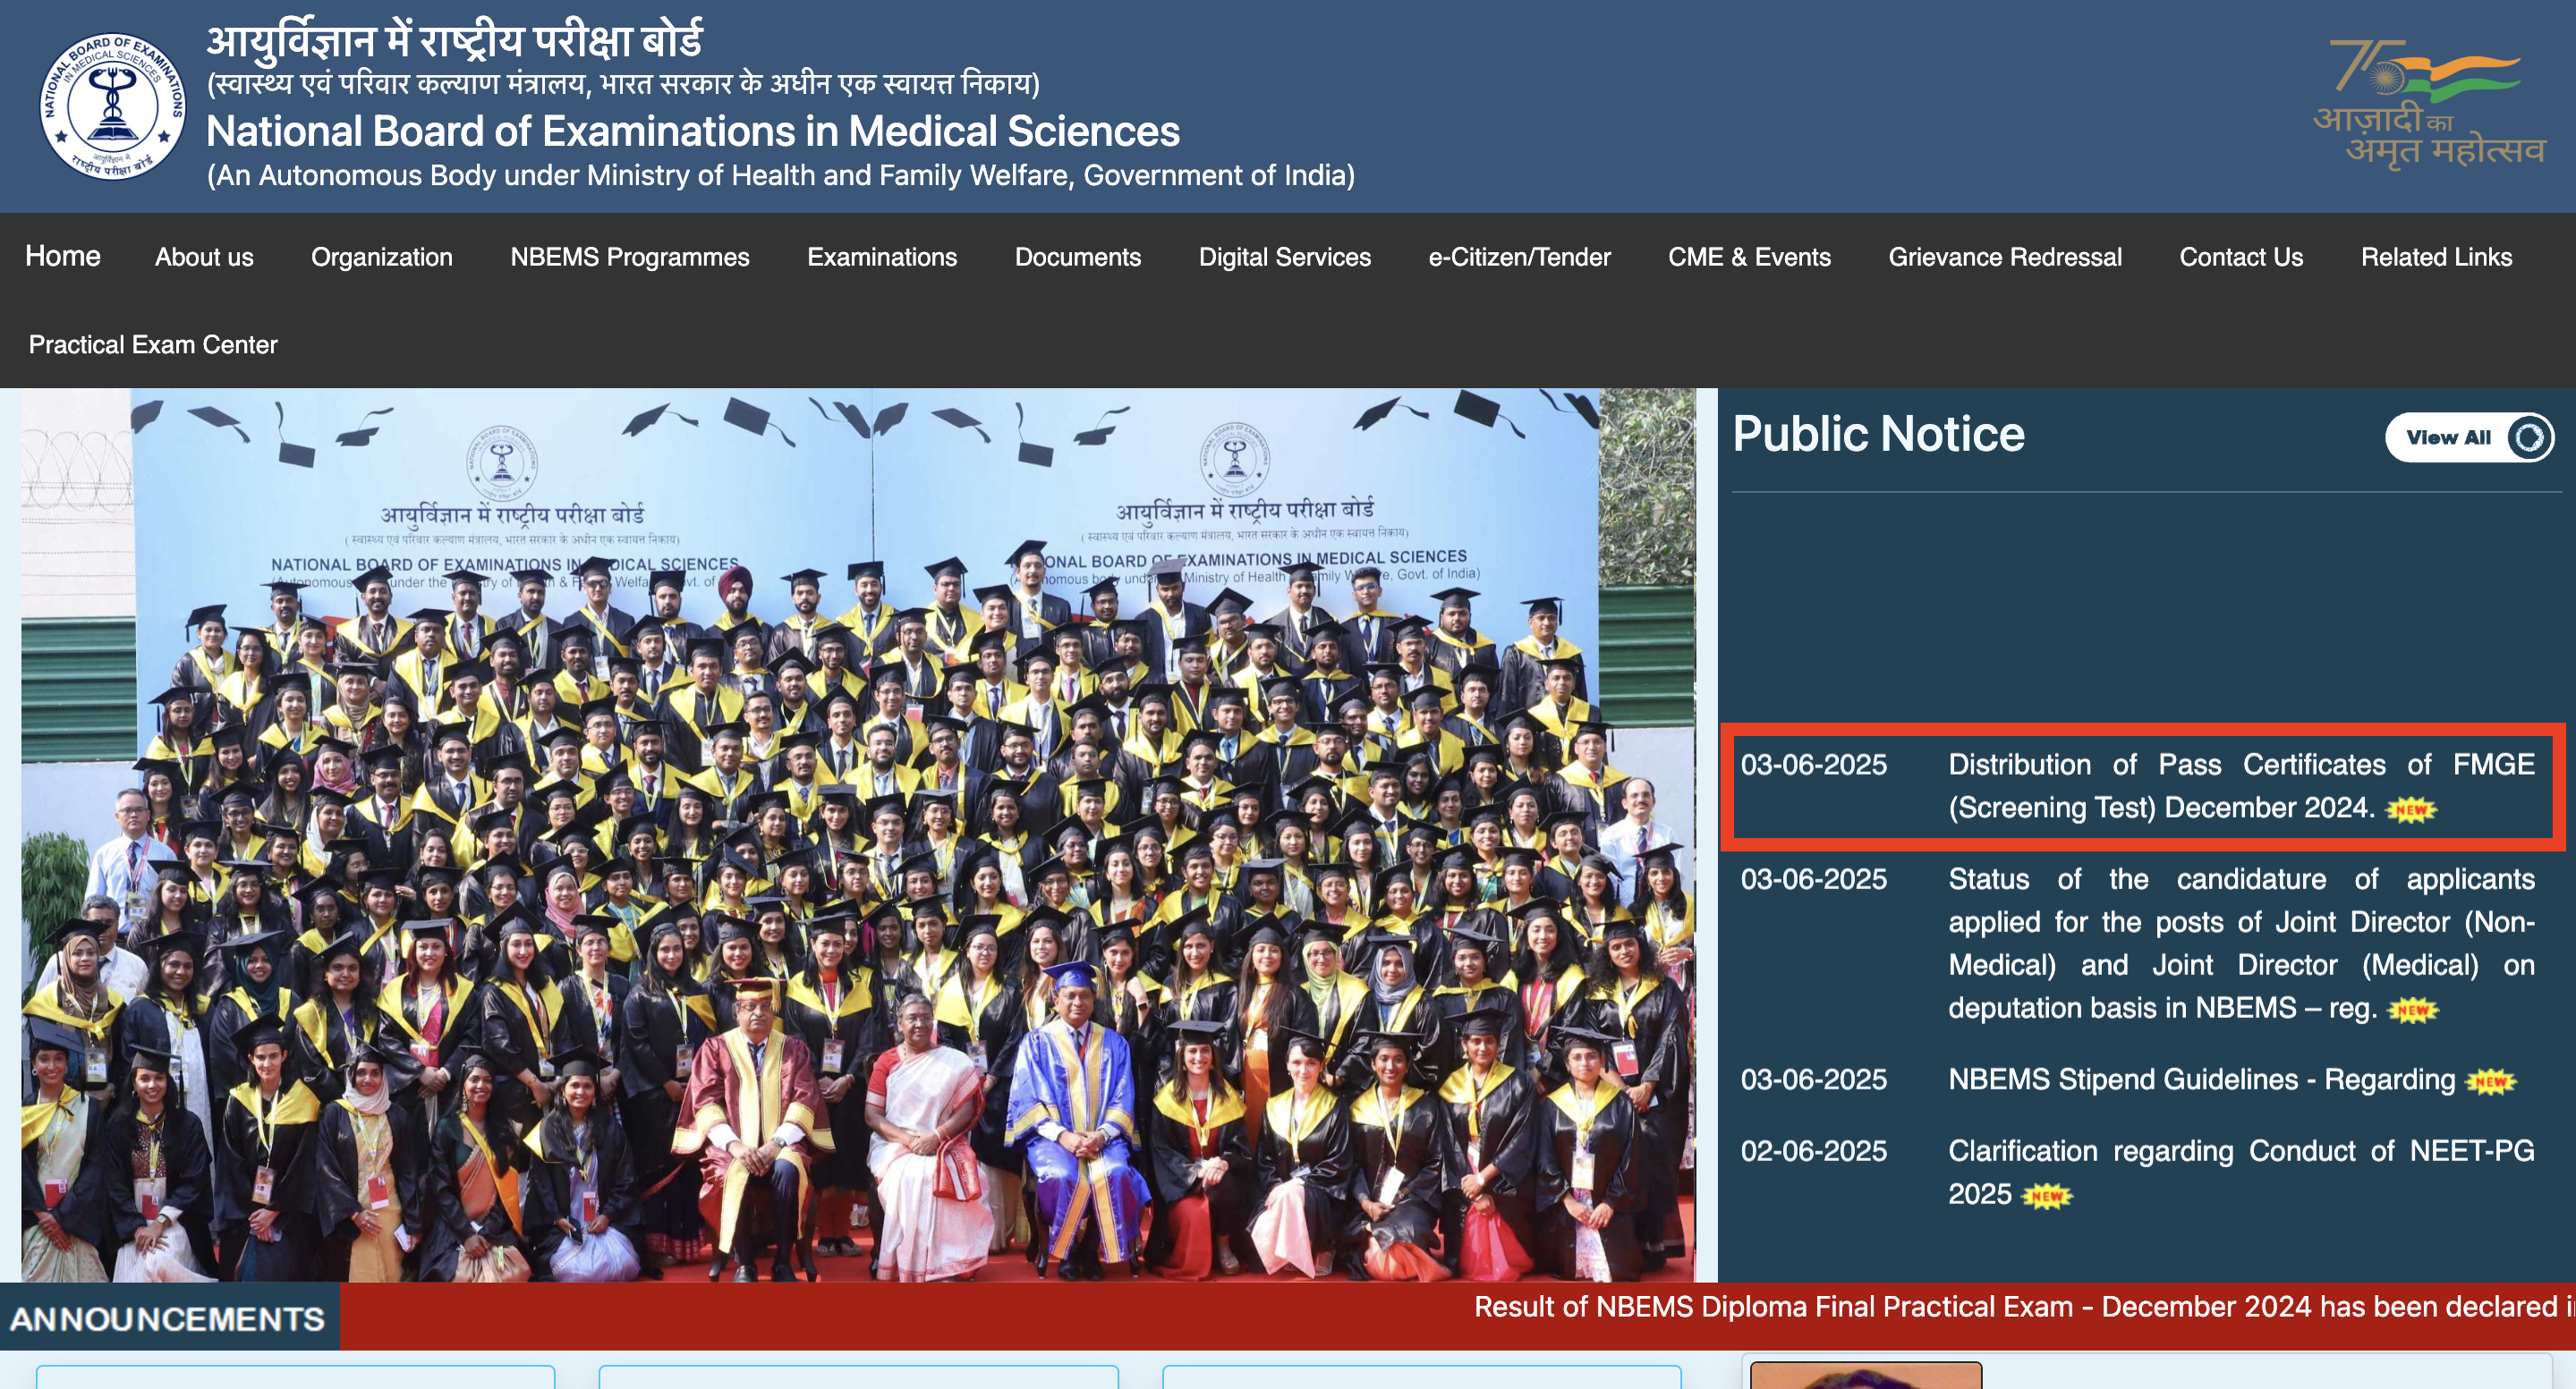The height and width of the screenshot is (1389, 2576).
Task: Click NEW badge beside Stipend Guidelines notice
Action: (x=2490, y=1081)
